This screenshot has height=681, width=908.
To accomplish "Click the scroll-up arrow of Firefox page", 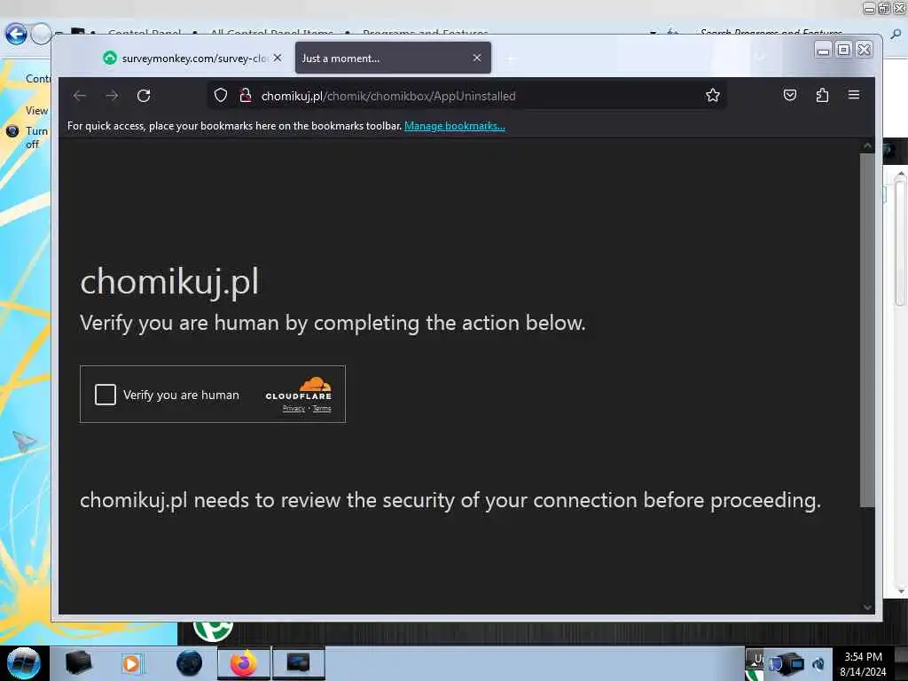I will coord(867,146).
